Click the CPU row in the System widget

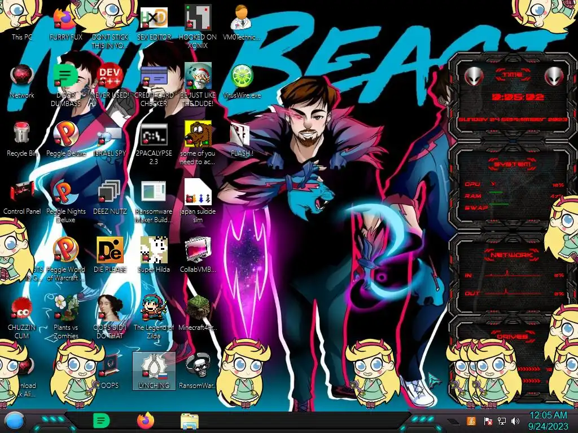(x=514, y=184)
